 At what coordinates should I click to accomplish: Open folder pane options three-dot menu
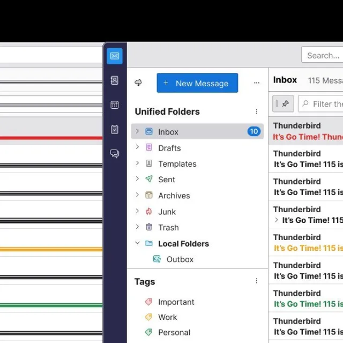click(x=257, y=83)
